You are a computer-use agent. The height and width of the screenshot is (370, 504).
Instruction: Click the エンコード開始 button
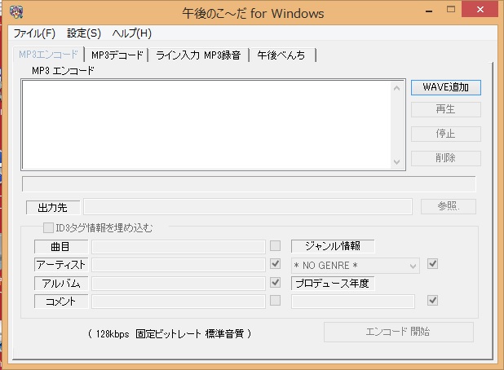[x=398, y=333]
